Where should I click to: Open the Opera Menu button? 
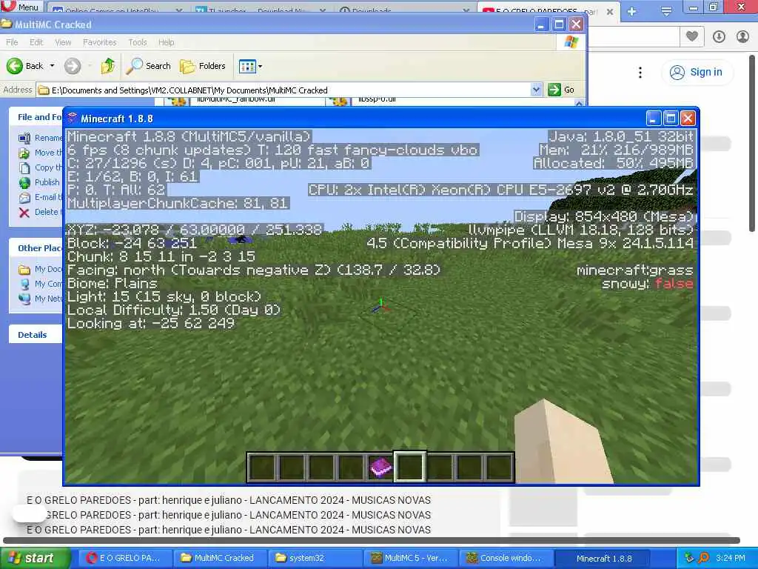coord(21,7)
